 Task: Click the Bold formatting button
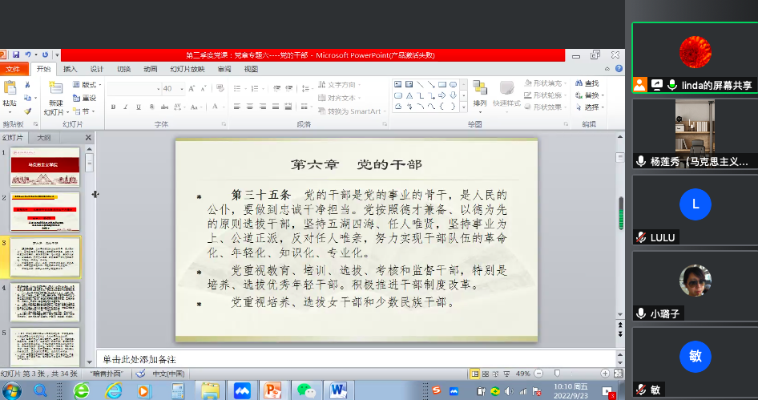[x=114, y=107]
